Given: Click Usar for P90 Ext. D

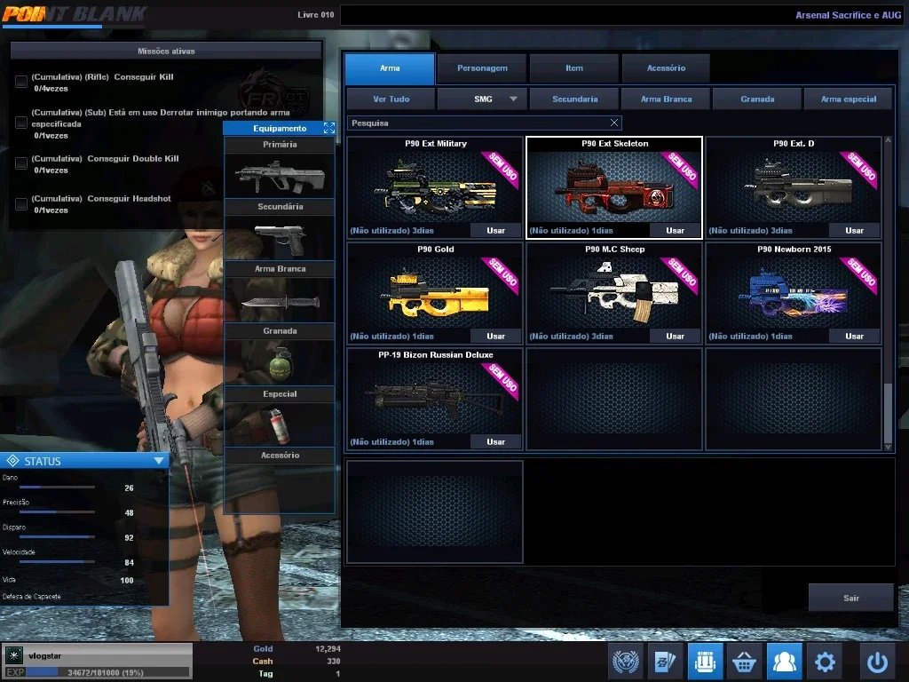Looking at the screenshot, I should pyautogui.click(x=854, y=230).
